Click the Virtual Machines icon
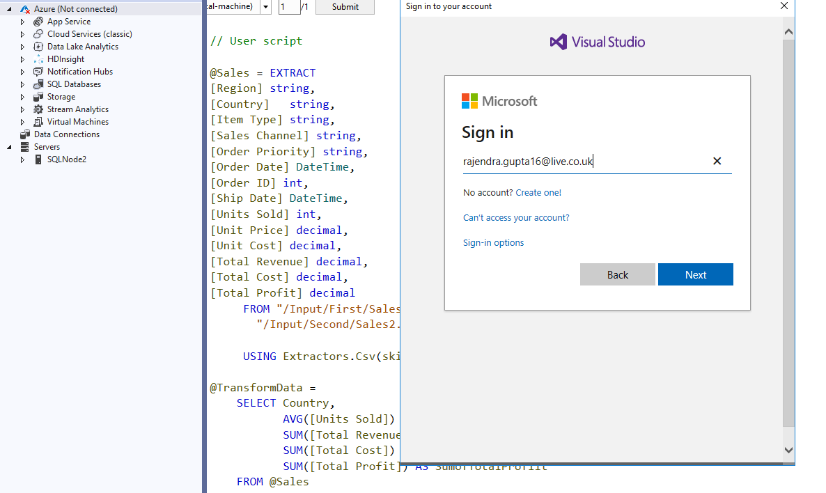The image size is (826, 493). (38, 122)
